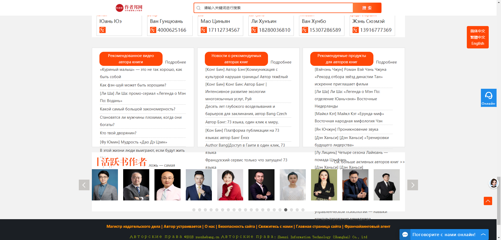Show next authors with right carousel arrow
501x240 pixels.
[x=413, y=185]
